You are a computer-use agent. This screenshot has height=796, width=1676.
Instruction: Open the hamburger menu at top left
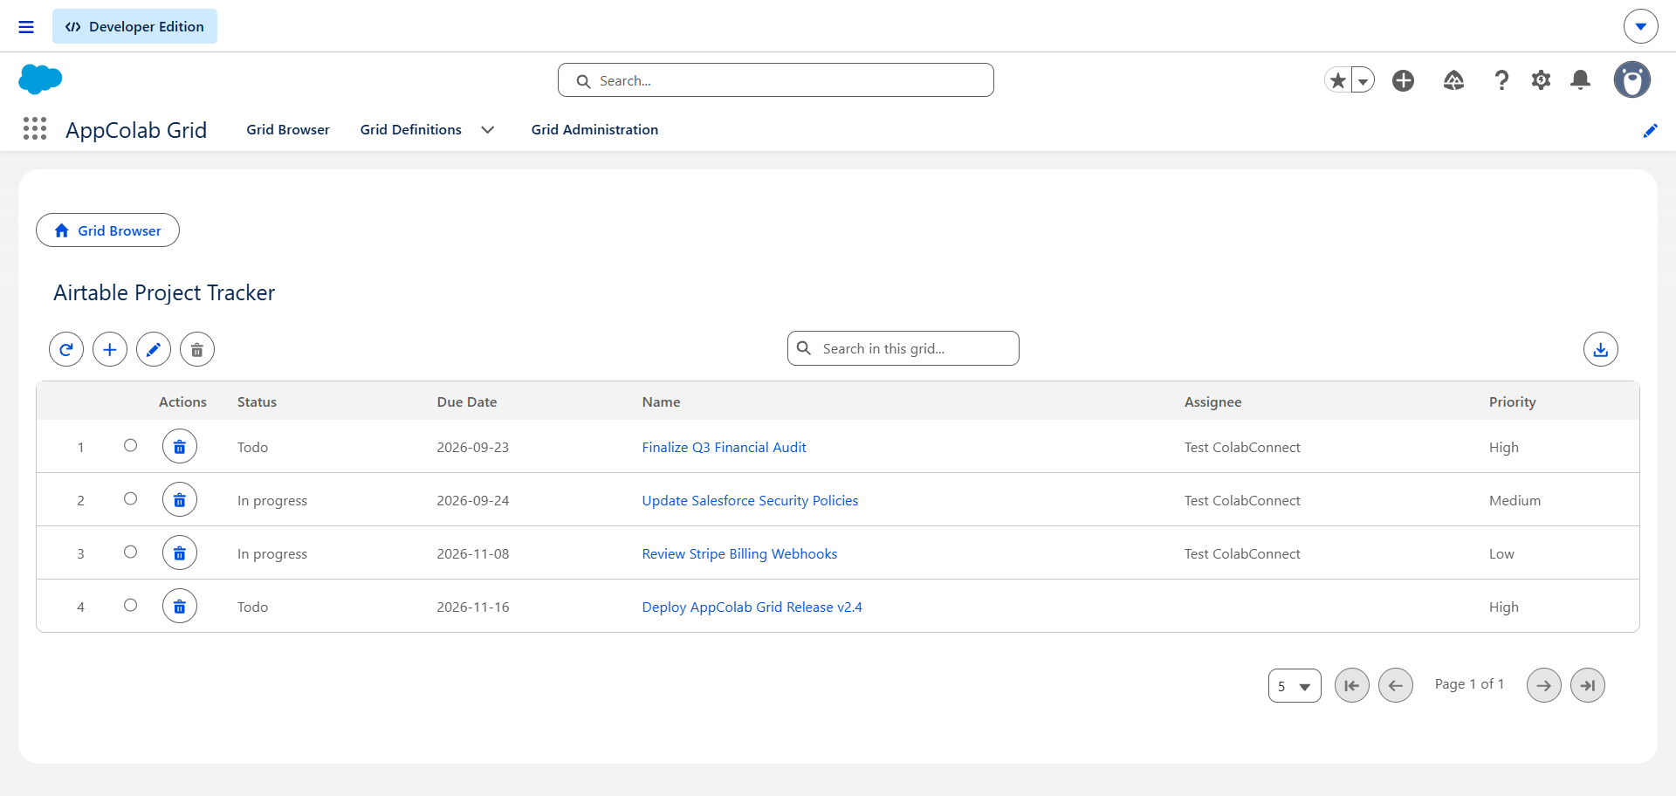(x=26, y=27)
